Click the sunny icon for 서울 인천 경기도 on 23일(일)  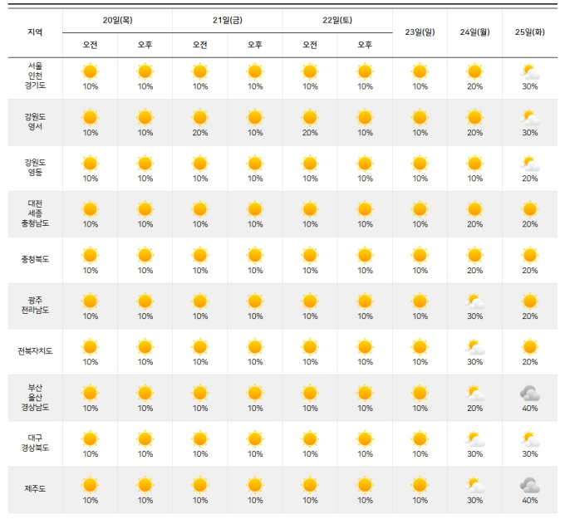420,71
